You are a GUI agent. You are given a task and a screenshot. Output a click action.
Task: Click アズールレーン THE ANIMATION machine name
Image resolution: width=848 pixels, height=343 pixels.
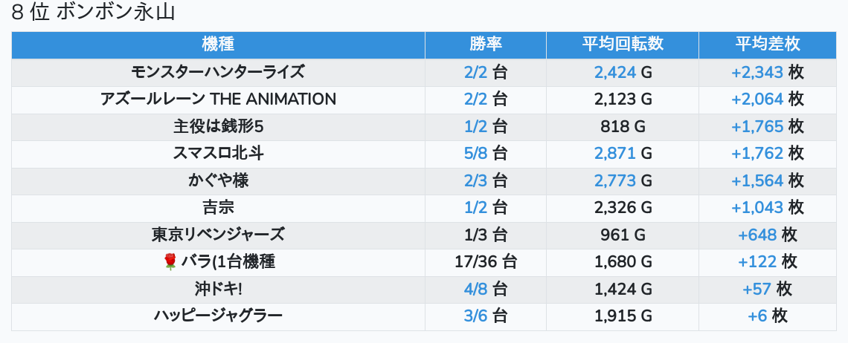(x=218, y=99)
